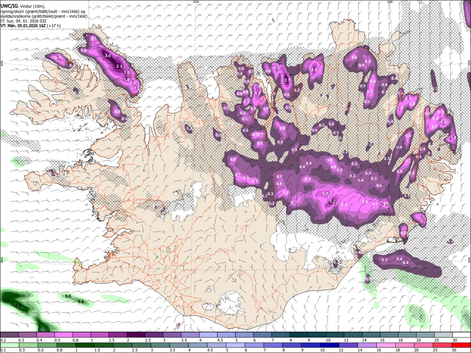
Task: Click the bright pink 0.5 snowfall scale swatch
Action: 63,335
